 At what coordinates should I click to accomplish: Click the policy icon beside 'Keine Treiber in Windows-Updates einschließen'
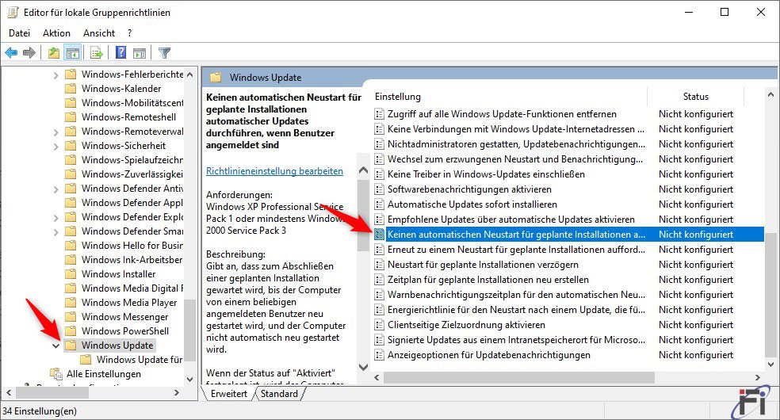coord(379,174)
